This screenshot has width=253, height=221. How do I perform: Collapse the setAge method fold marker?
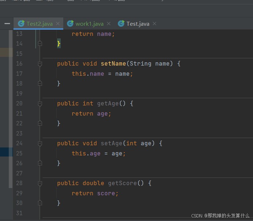coord(40,143)
